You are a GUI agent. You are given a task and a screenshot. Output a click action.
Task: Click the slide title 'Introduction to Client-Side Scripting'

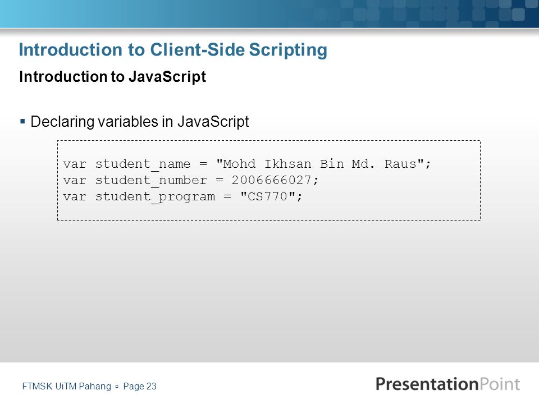coord(173,50)
